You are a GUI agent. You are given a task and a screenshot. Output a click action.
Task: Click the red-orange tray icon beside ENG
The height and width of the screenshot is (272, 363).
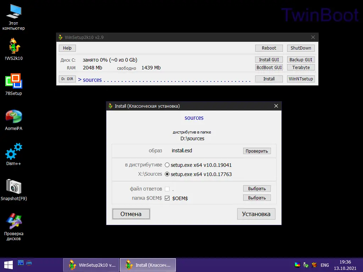(314, 265)
